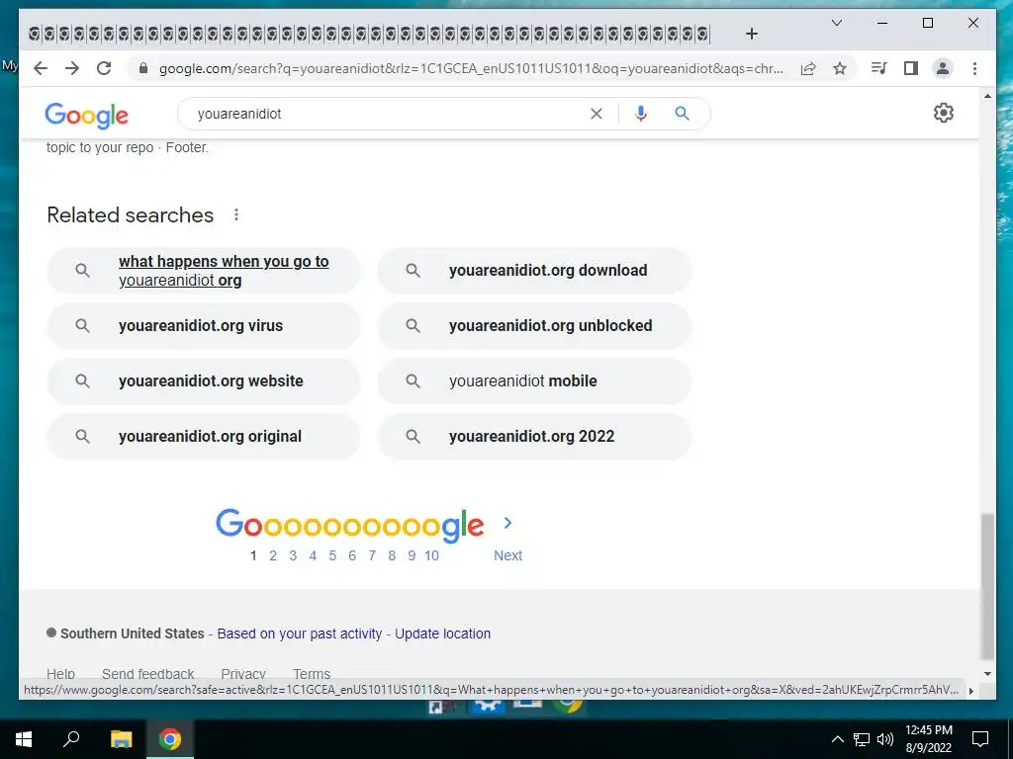
Task: Open Terms footer link
Action: (x=312, y=674)
